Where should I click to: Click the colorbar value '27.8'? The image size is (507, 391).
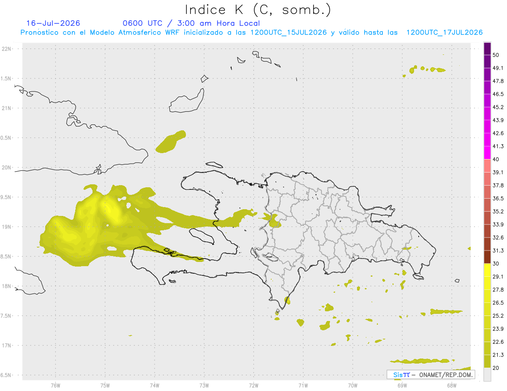pyautogui.click(x=498, y=290)
